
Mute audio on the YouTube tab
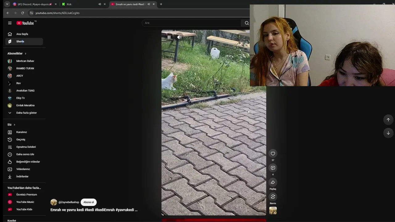coord(148,4)
